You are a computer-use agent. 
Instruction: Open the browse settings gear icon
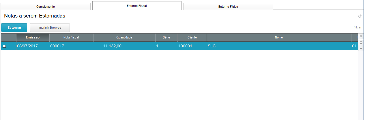point(360,16)
